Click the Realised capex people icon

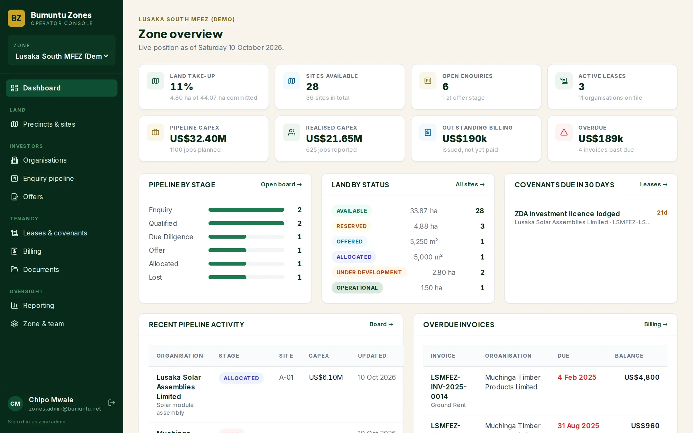click(292, 132)
